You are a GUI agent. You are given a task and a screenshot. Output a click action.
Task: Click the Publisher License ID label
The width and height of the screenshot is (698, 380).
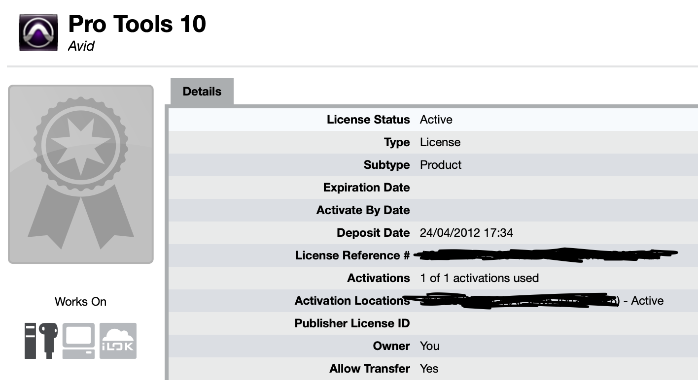[x=352, y=323]
